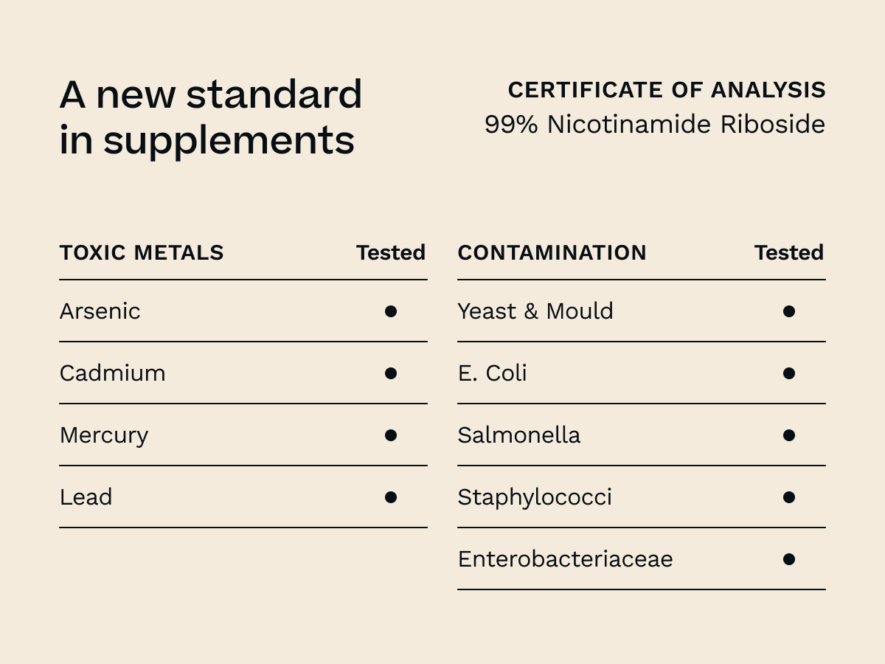Click the TOXIC METALS heading
This screenshot has height=664, width=885.
tap(142, 252)
